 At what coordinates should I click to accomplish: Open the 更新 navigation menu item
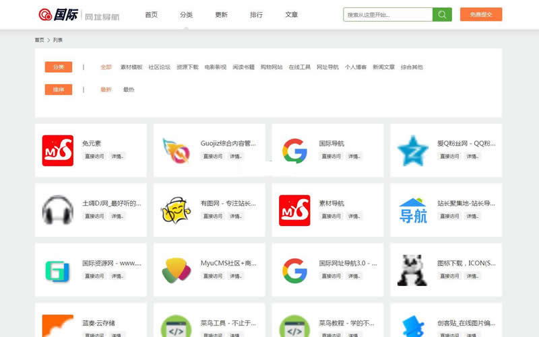click(x=222, y=15)
